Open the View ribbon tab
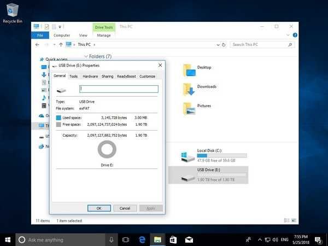This screenshot has width=328, height=246. pos(83,36)
